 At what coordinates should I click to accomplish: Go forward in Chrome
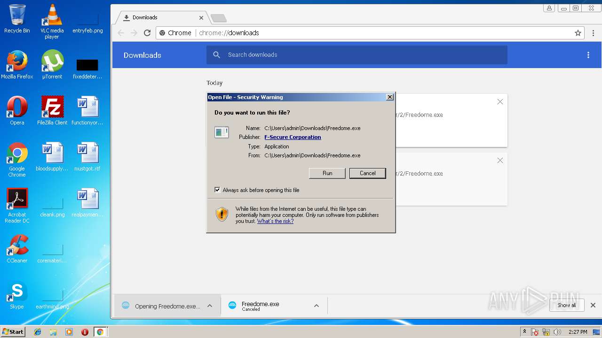pos(134,33)
